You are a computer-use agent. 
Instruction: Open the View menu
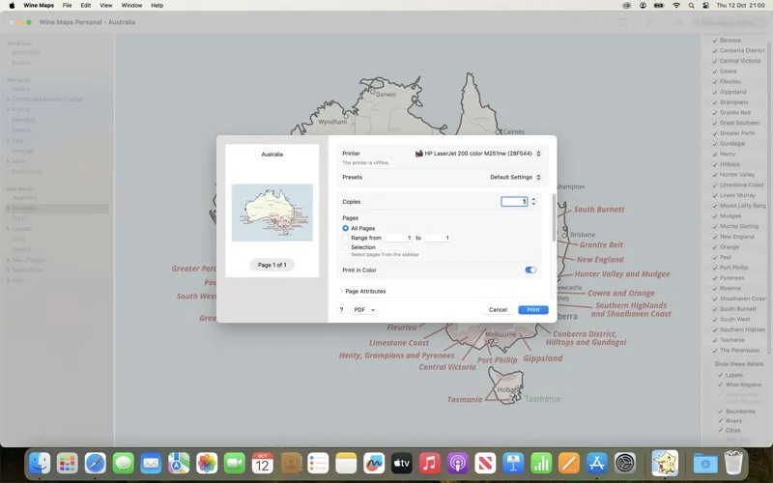[x=106, y=6]
